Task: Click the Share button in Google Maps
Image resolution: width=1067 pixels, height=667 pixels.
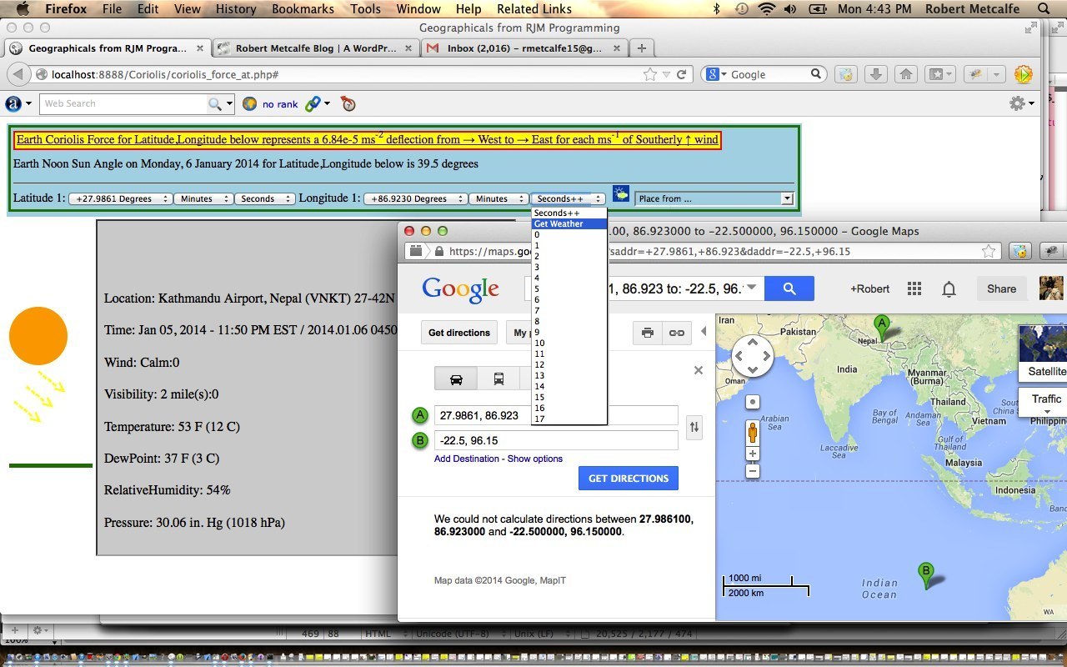Action: coord(1001,288)
